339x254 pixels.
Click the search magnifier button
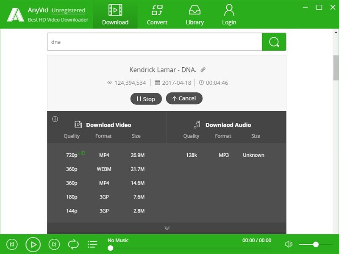coord(274,42)
